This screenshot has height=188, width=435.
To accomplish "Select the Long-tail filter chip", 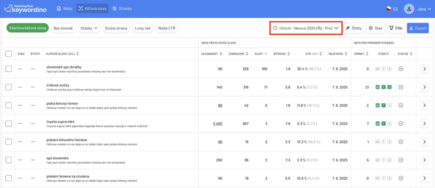I will click(x=142, y=28).
